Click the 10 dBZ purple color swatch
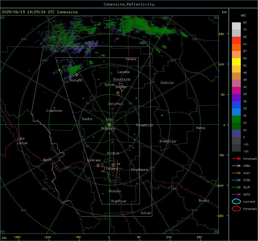The image size is (258, 241). tap(236, 134)
